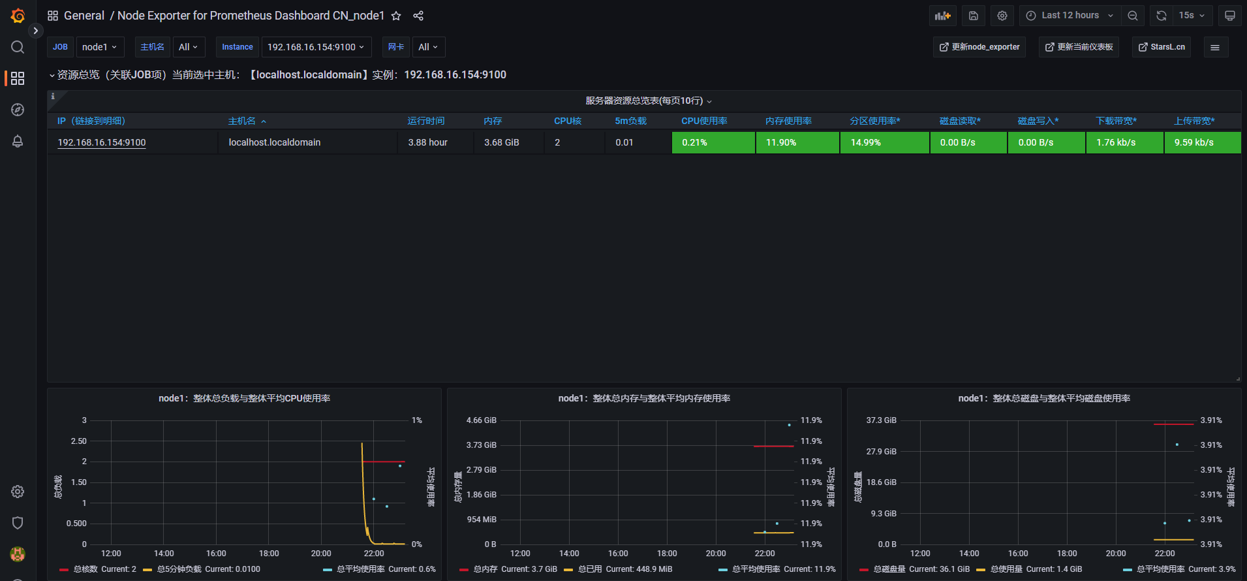Image resolution: width=1247 pixels, height=581 pixels.
Task: Click the Add panel icon
Action: pyautogui.click(x=942, y=16)
